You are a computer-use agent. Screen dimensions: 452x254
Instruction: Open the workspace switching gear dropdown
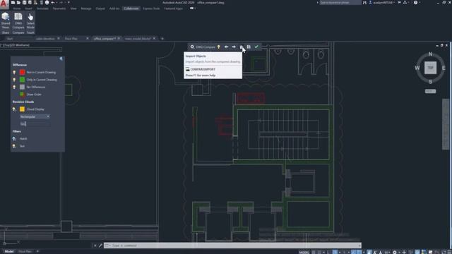(395, 252)
